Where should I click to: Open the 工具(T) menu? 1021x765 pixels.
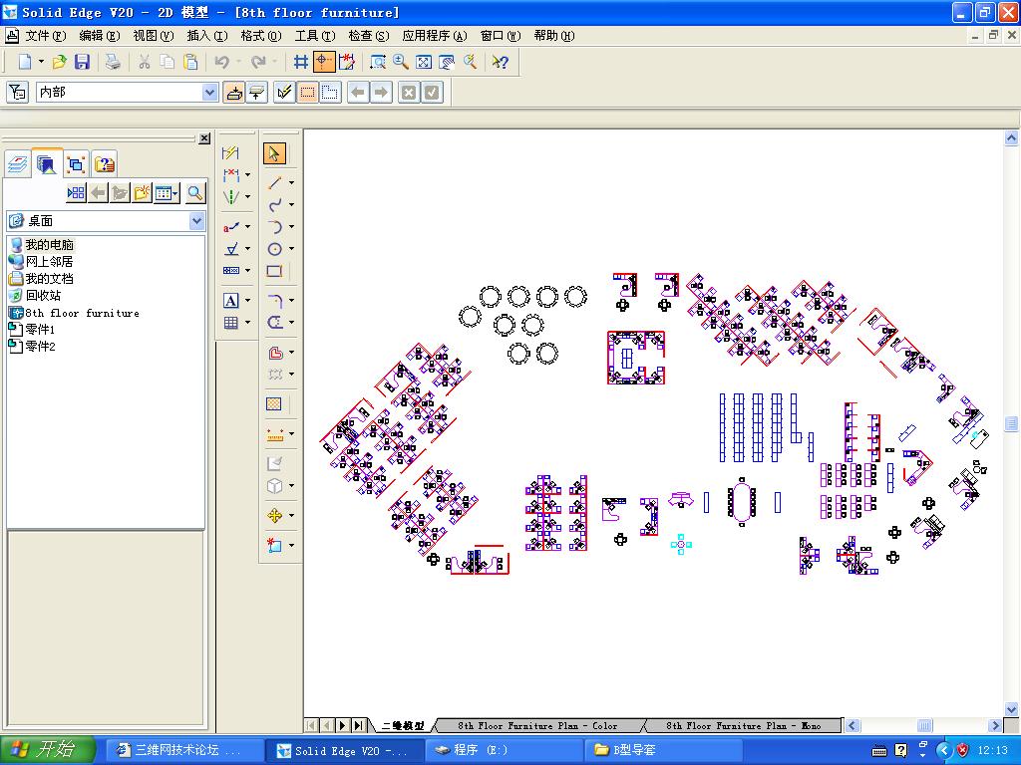[x=315, y=36]
